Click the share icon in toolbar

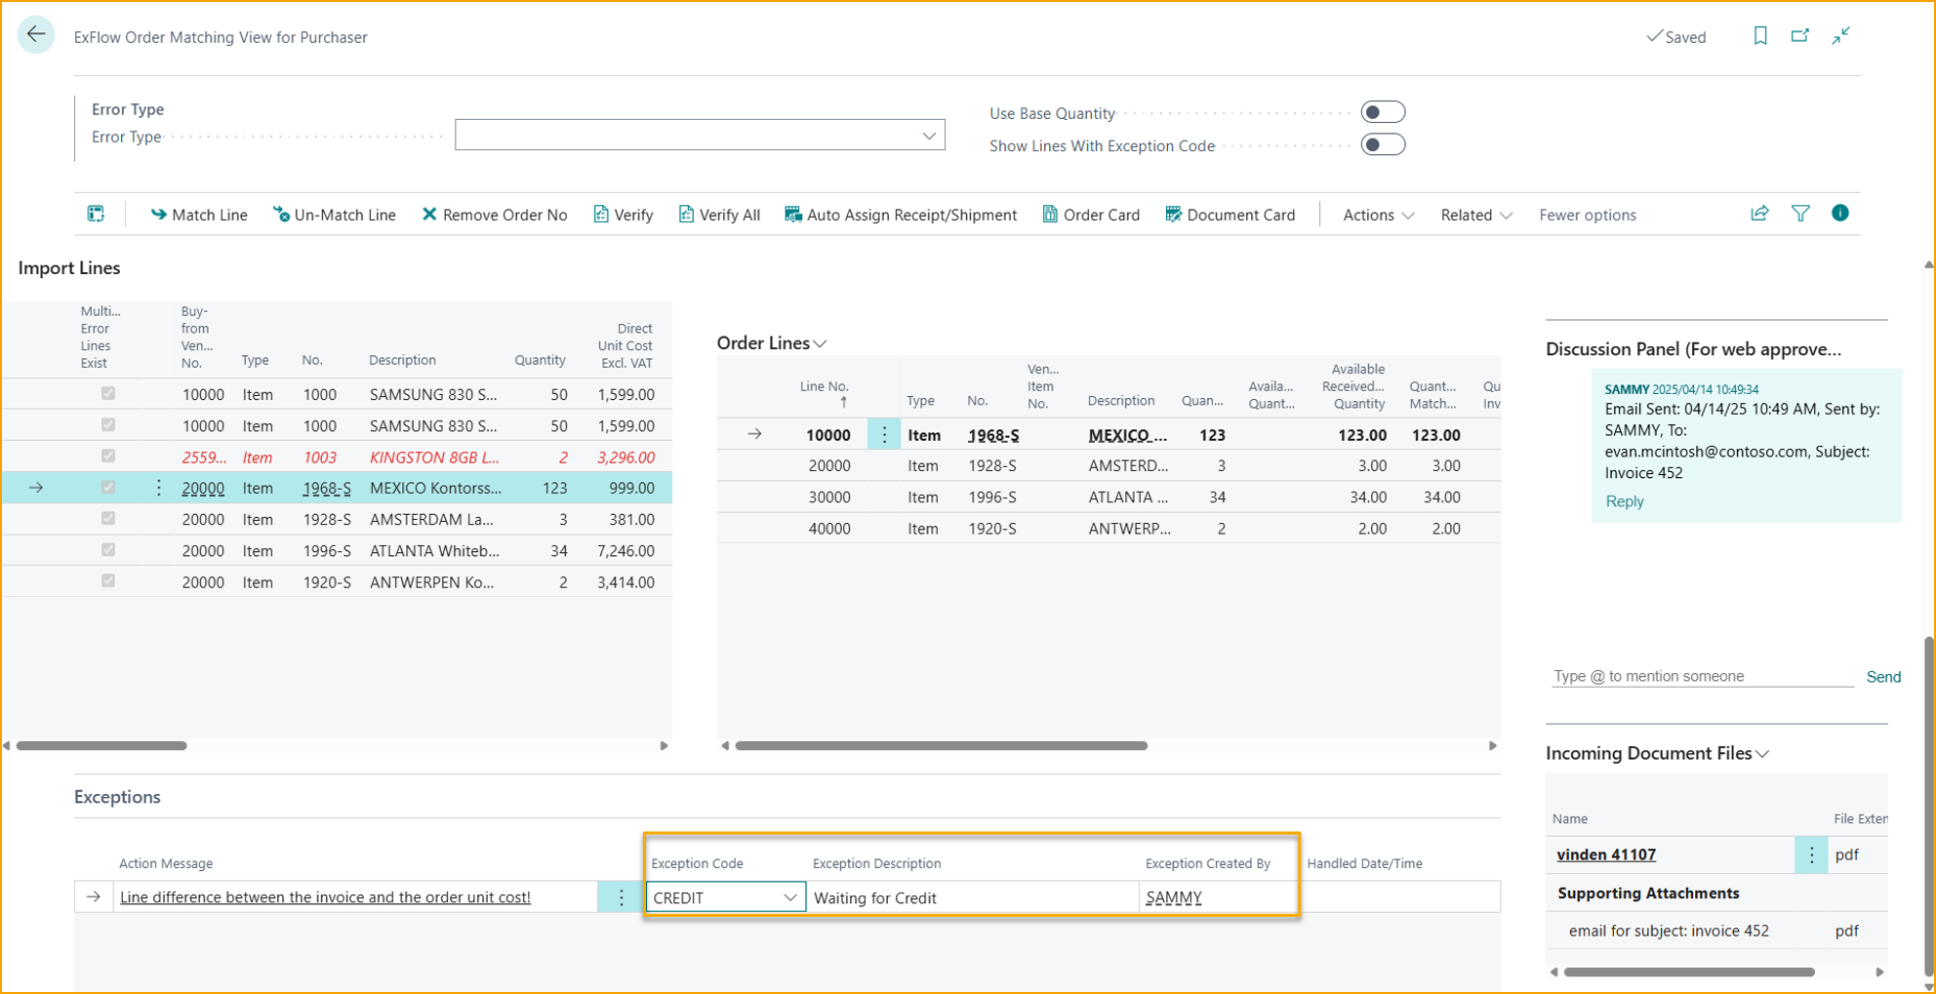click(x=1759, y=214)
